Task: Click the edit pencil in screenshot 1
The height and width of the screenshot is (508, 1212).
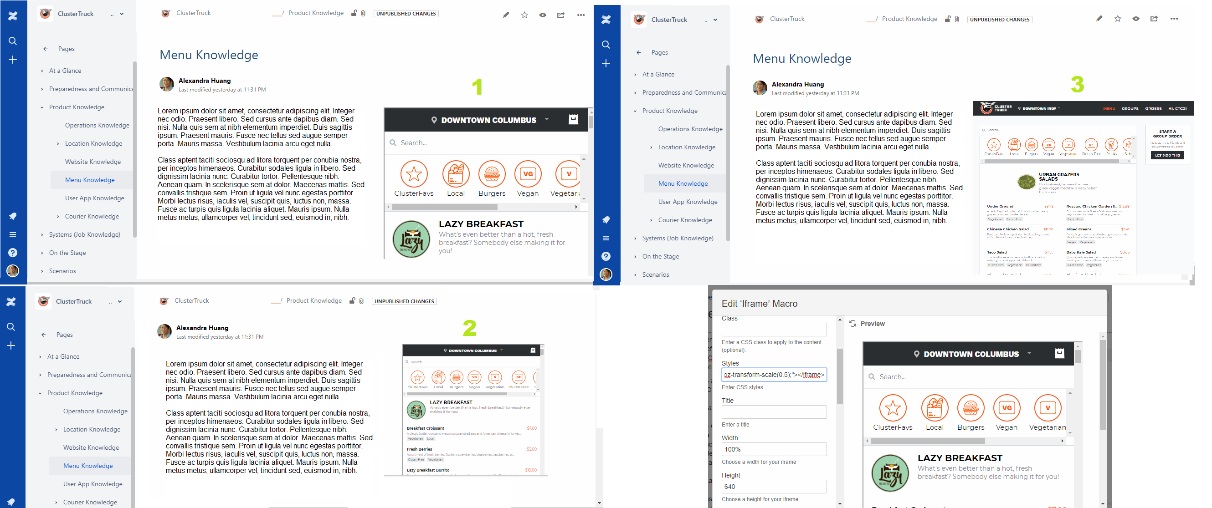Action: (x=506, y=15)
